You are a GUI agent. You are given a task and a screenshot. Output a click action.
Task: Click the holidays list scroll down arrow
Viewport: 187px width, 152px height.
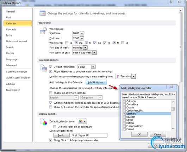pos(173,129)
